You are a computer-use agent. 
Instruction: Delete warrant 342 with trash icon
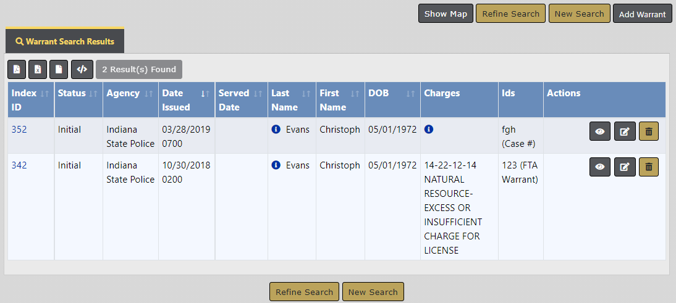tap(649, 167)
